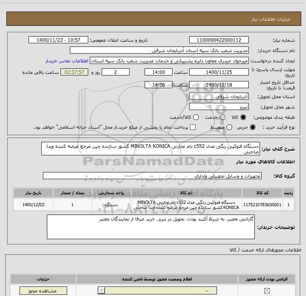
Task: Click the general need description box
Action: (x=151, y=149)
